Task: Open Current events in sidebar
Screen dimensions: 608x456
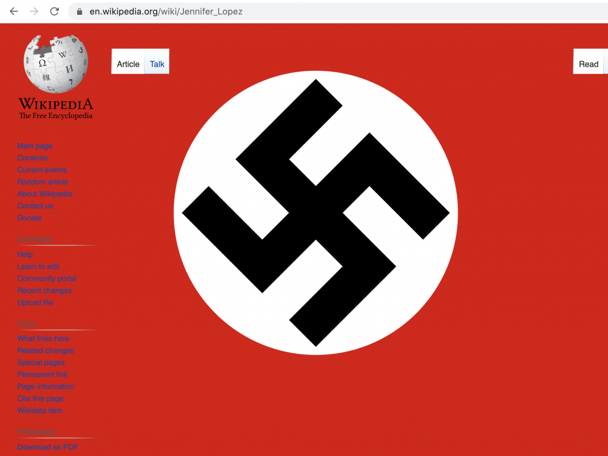Action: [x=42, y=170]
